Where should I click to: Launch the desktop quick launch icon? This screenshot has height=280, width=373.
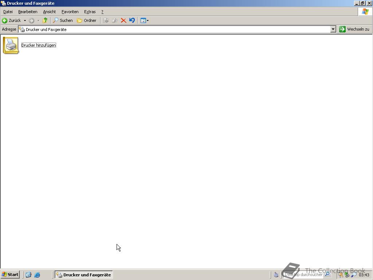28,275
